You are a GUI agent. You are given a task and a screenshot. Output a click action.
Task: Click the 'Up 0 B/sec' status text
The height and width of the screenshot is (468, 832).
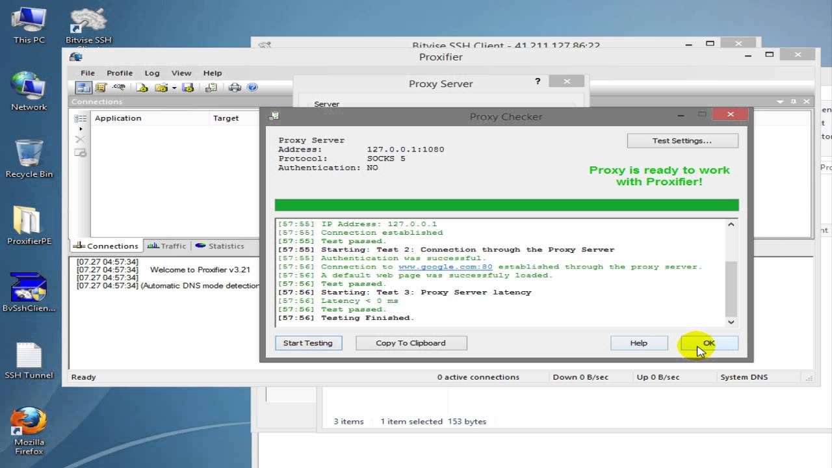[658, 377]
